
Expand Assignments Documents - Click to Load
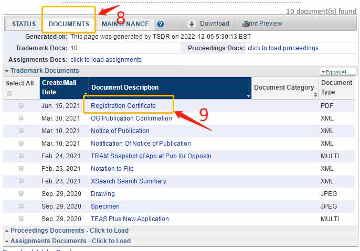point(68,241)
